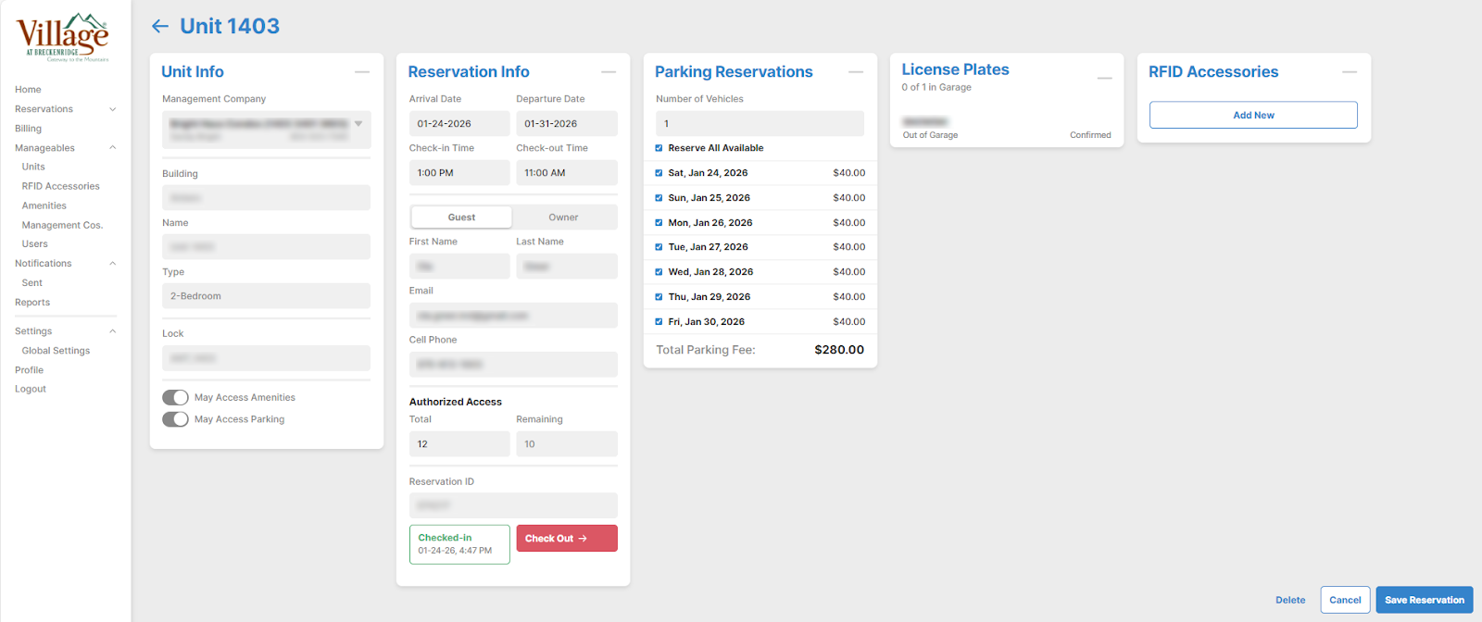The height and width of the screenshot is (622, 1482).
Task: Minimize the Reservation Info card
Action: click(x=609, y=72)
